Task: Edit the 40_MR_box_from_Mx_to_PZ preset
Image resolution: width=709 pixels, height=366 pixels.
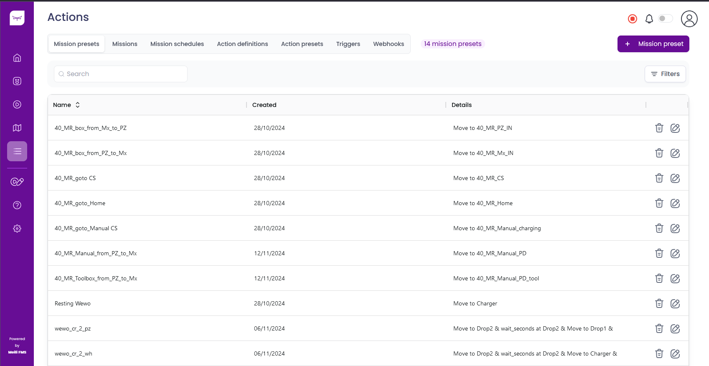Action: point(675,128)
